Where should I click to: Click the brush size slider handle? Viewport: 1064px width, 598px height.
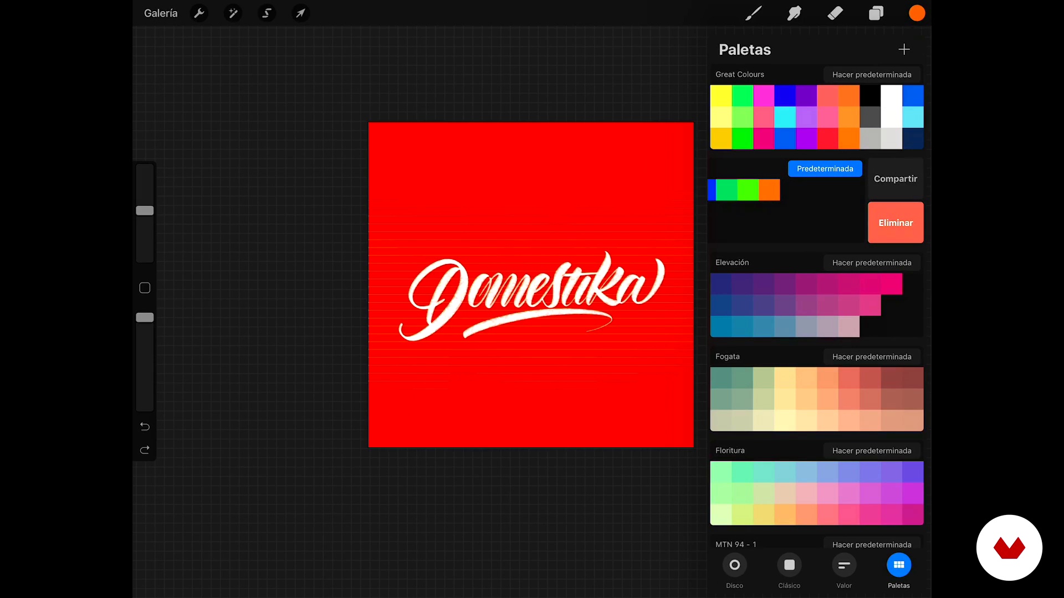145,210
